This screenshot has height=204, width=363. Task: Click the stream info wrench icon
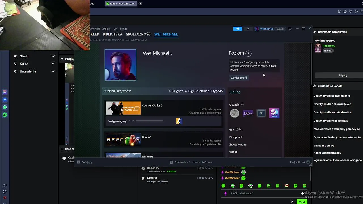click(x=315, y=32)
